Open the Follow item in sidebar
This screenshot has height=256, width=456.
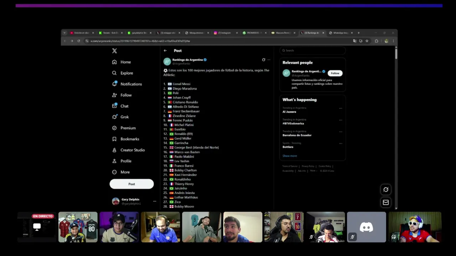point(122,95)
